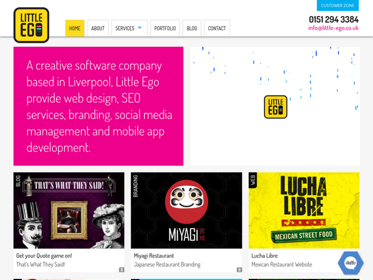Viewport: 373px width, 280px height.
Task: Click the Customer Zone button
Action: tap(338, 6)
